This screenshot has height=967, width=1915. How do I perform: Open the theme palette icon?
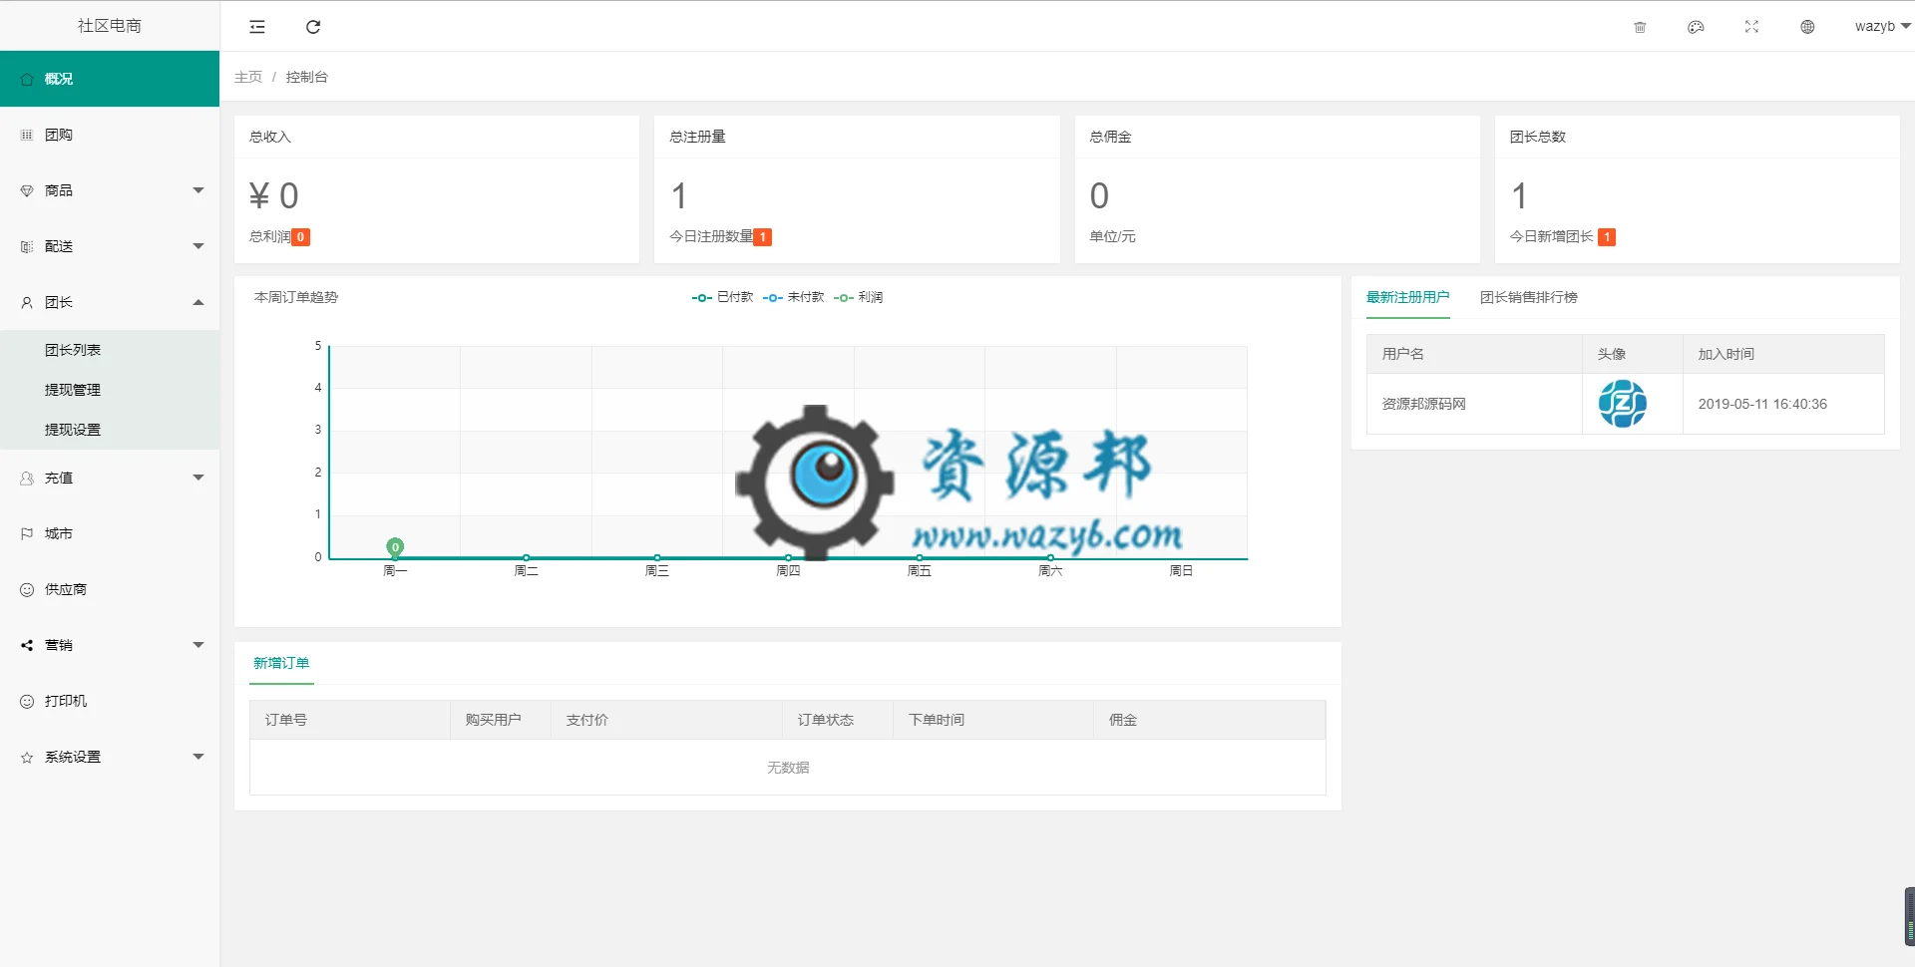point(1696,27)
